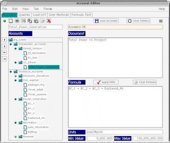Viewport: 170px width, 143px height.
Task: Switch to the Queries tab
Action: point(24,15)
